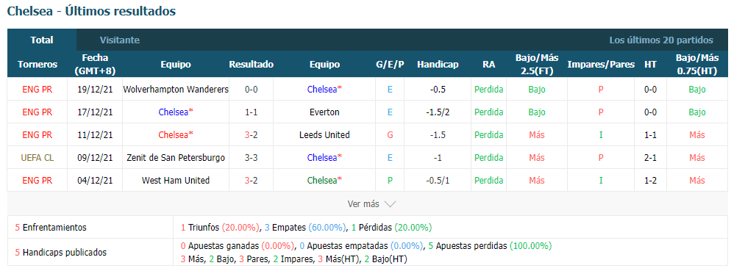Switch to the Visitante tab
Image resolution: width=734 pixels, height=271 pixels.
(x=120, y=40)
